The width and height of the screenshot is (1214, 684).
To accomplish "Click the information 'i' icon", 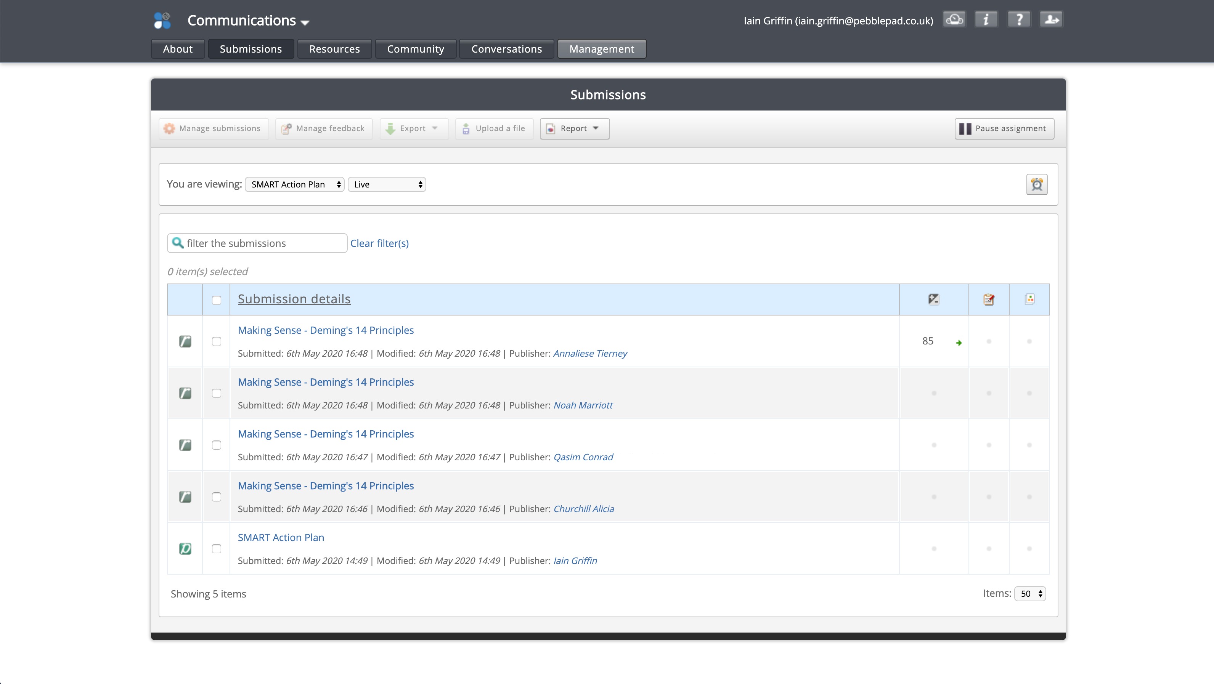I will click(986, 20).
